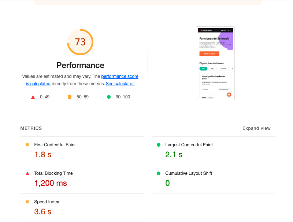Click the Performance heading

80,65
